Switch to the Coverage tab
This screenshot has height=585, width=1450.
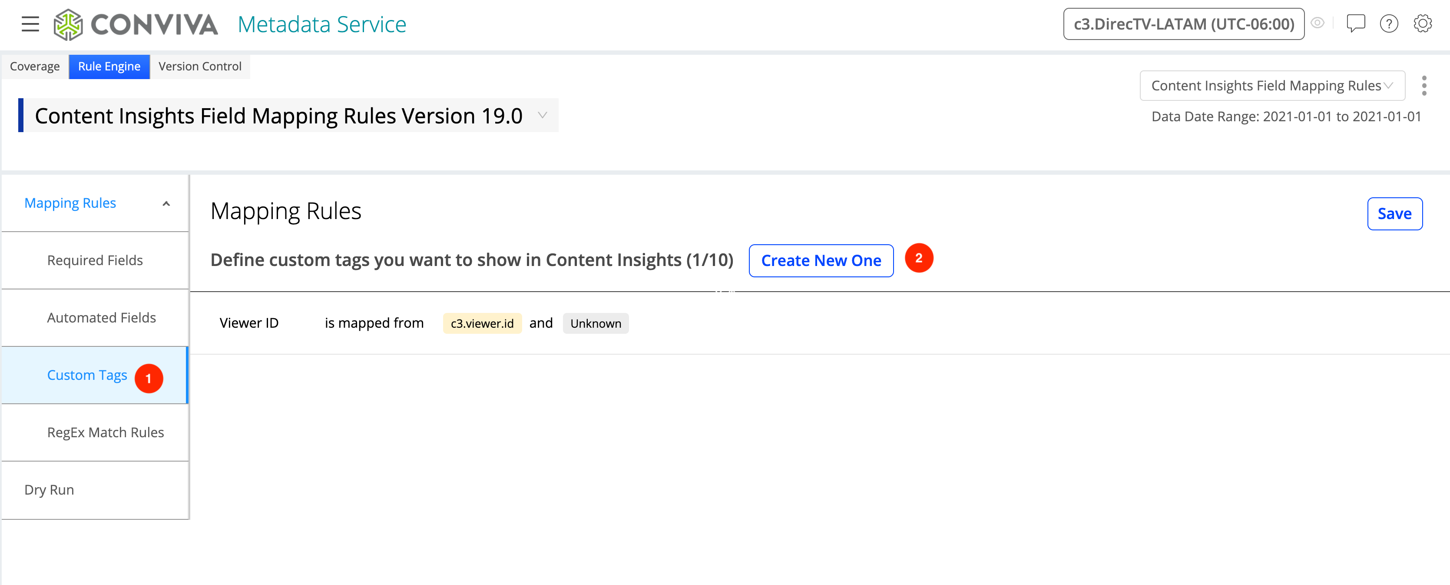pyautogui.click(x=35, y=66)
